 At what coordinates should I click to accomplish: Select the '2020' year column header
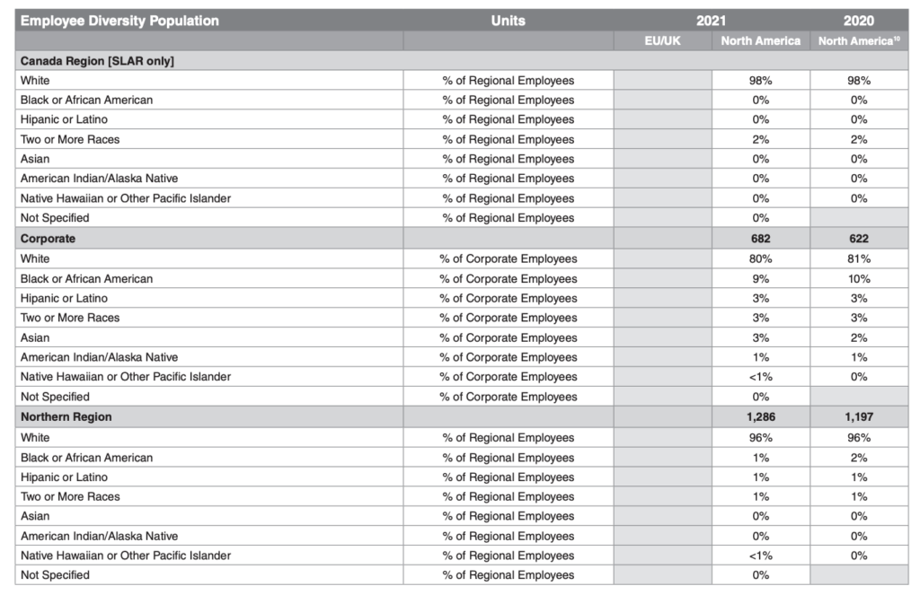[x=859, y=21]
